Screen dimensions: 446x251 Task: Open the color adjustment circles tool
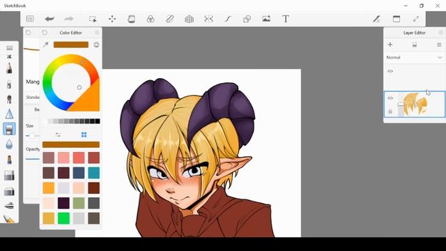tap(151, 19)
